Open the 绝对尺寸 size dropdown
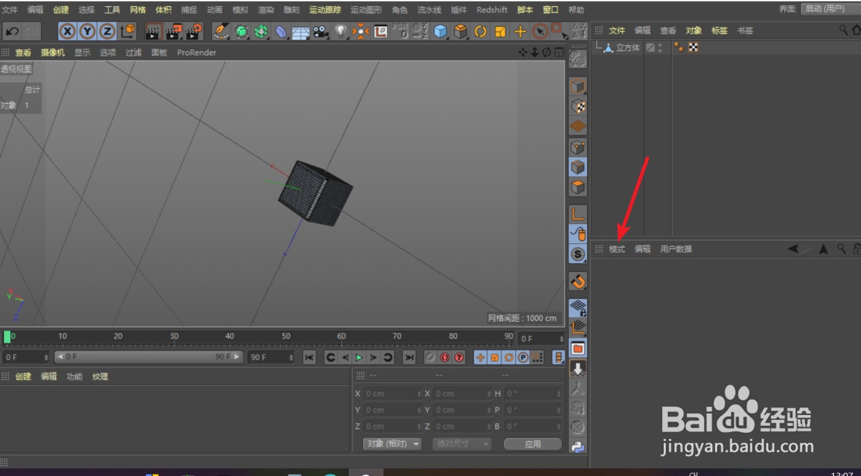 tap(462, 444)
